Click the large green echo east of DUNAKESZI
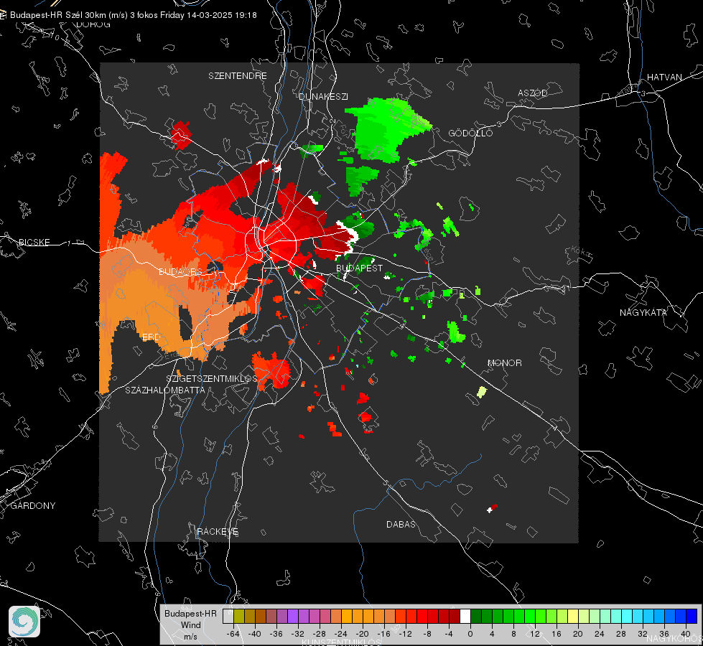Screen dimensions: 703x646 pos(387,128)
